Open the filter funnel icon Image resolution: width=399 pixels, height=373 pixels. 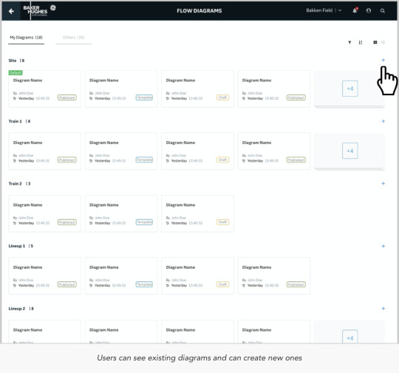point(349,43)
